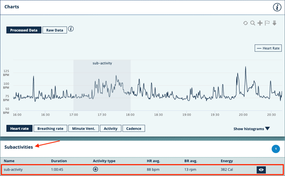Switch to Activity chart tab

[111, 129]
